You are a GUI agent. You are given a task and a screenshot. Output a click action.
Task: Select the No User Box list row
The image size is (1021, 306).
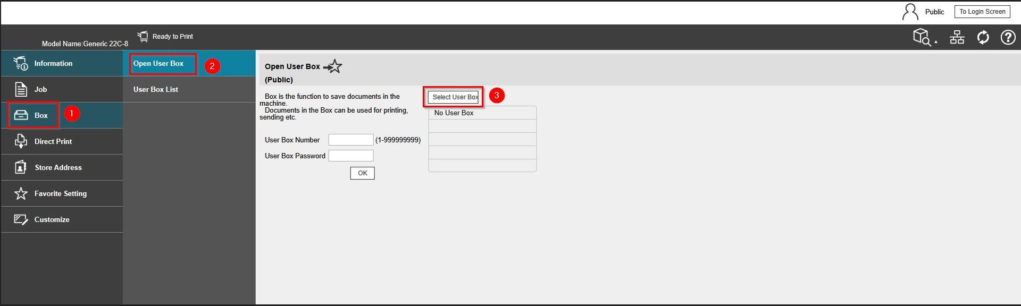point(482,113)
